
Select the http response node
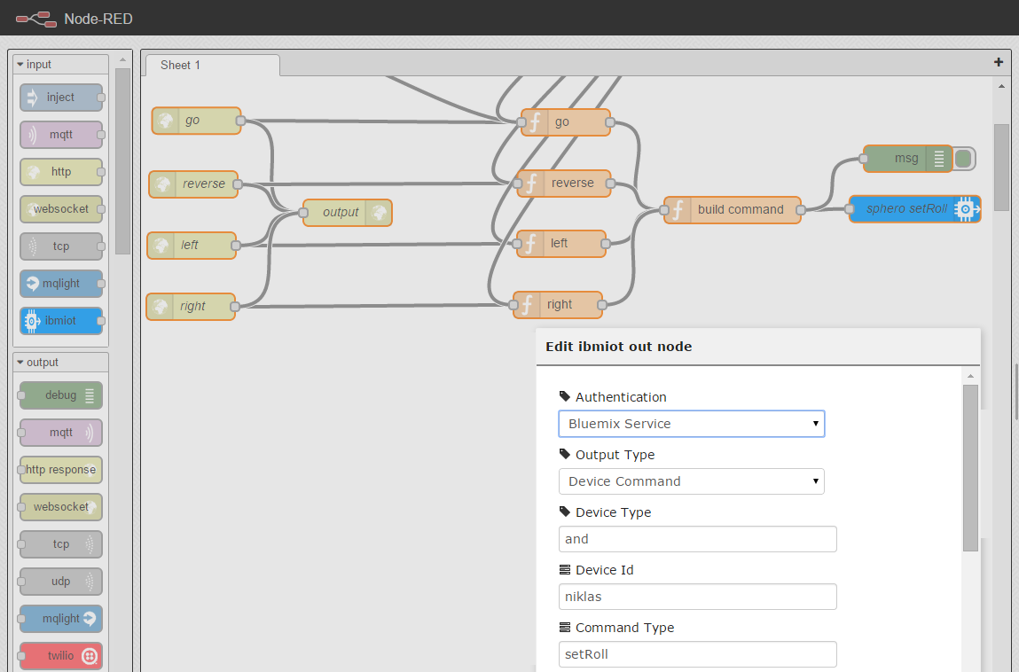point(61,469)
